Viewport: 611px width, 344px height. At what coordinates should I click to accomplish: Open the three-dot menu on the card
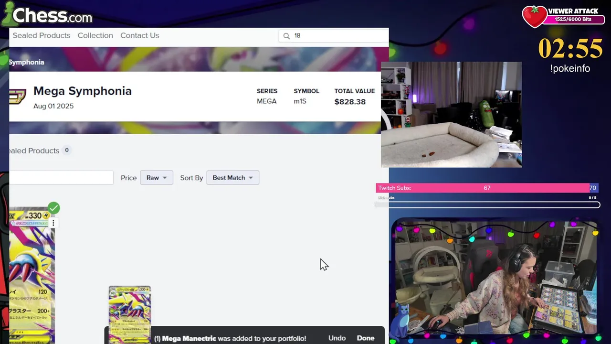point(53,223)
